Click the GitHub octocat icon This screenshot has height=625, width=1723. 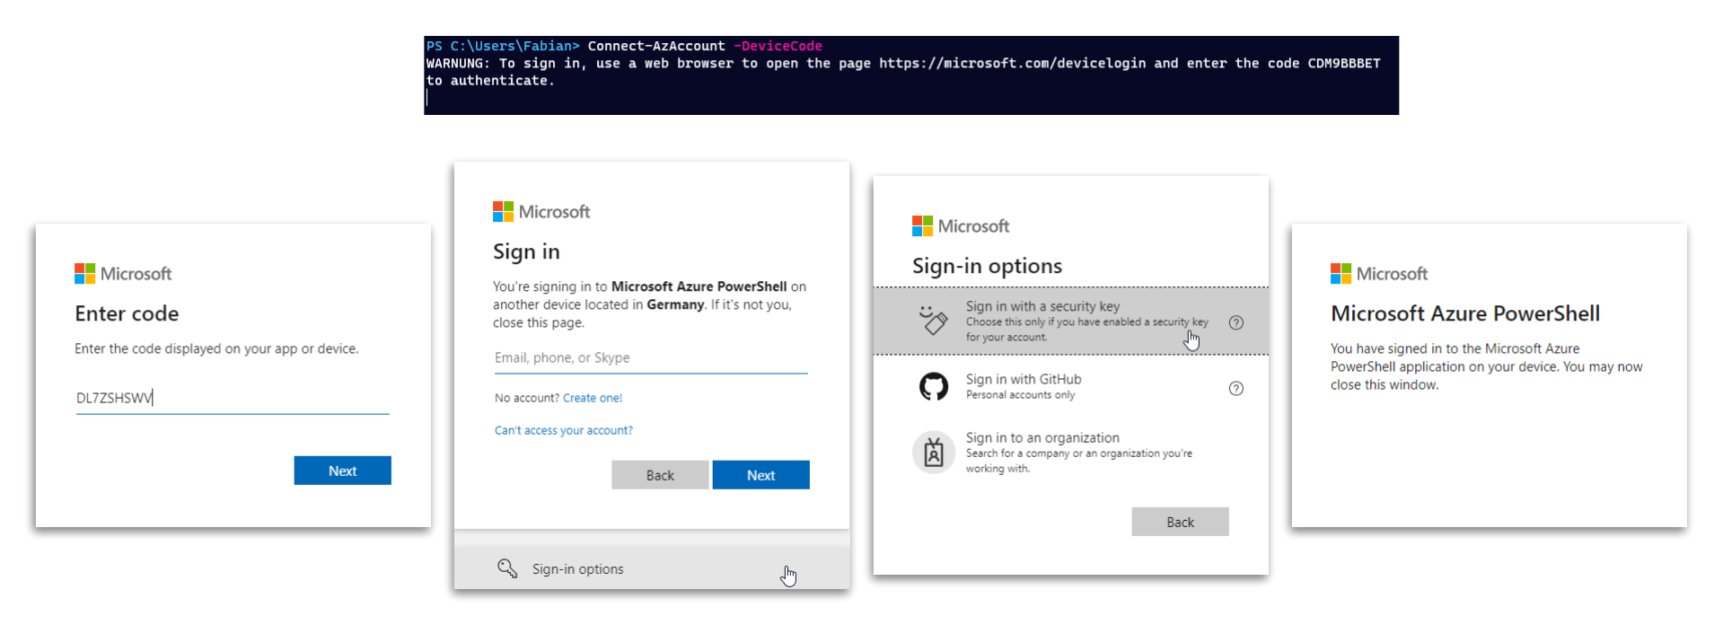pos(934,387)
